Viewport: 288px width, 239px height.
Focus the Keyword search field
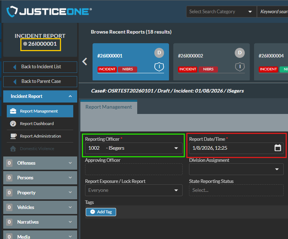[273, 11]
